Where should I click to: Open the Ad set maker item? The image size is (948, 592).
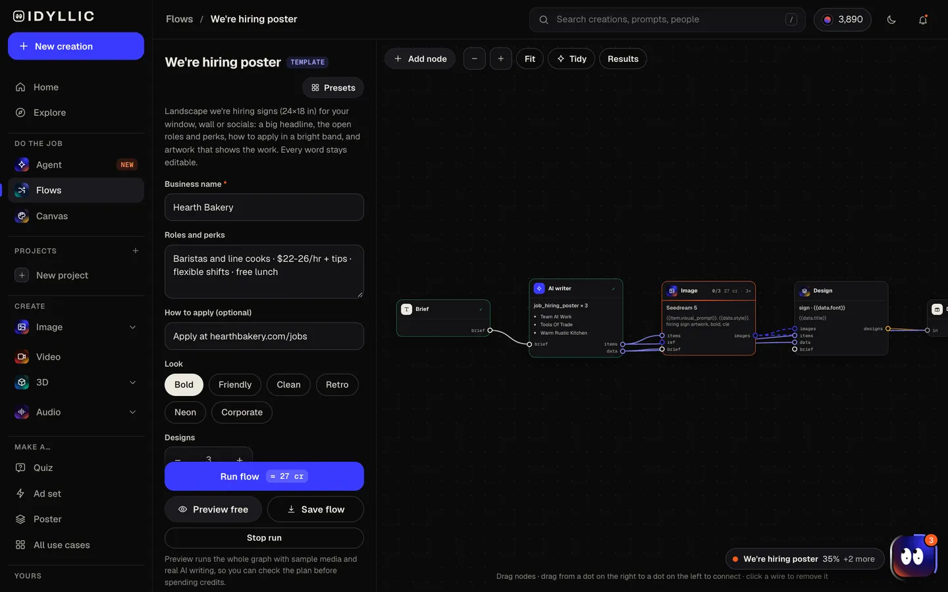click(x=76, y=493)
